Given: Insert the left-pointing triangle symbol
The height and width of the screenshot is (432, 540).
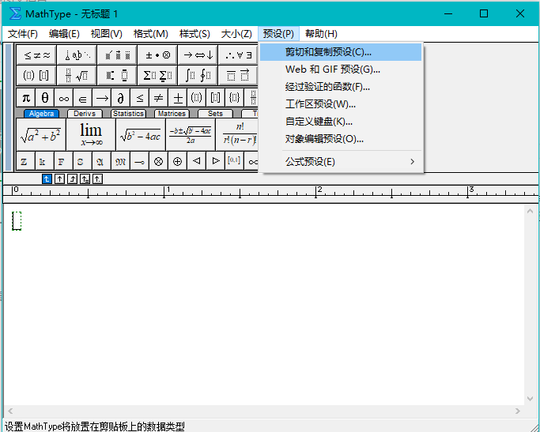Looking at the screenshot, I should pos(196,161).
